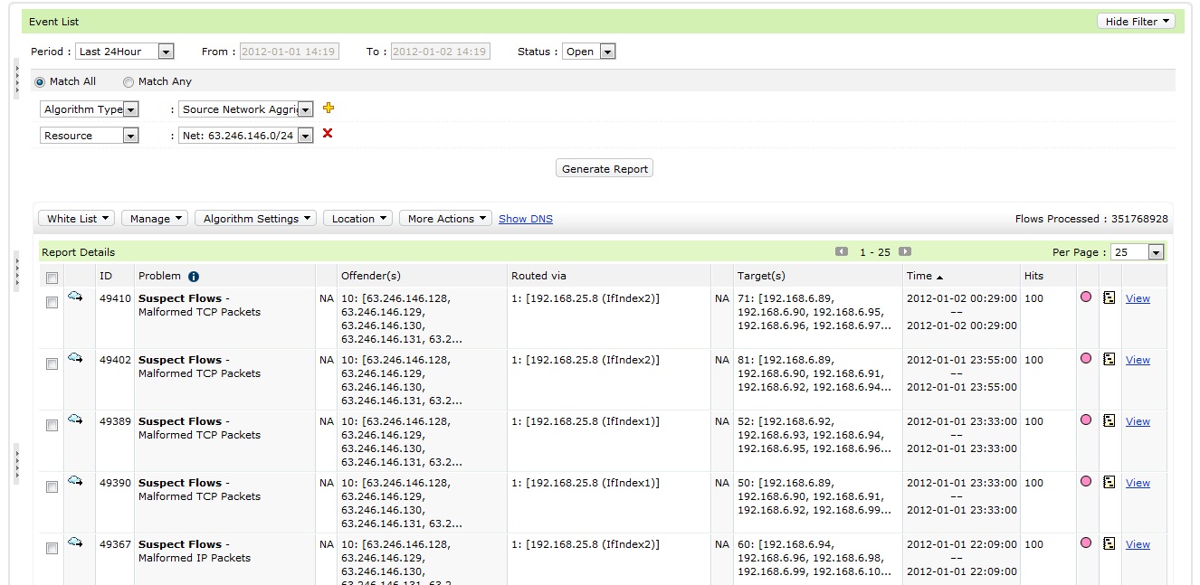
Task: Open View link for event 49410
Action: tap(1138, 298)
